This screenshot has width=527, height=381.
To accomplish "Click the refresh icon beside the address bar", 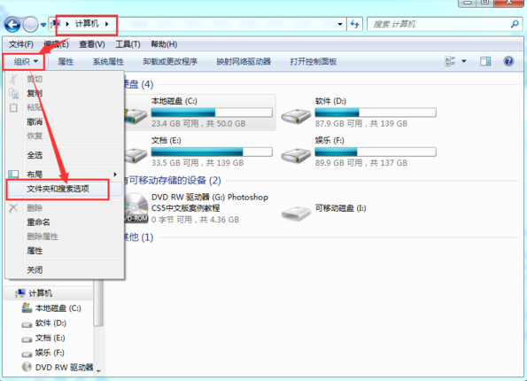I will (x=354, y=24).
